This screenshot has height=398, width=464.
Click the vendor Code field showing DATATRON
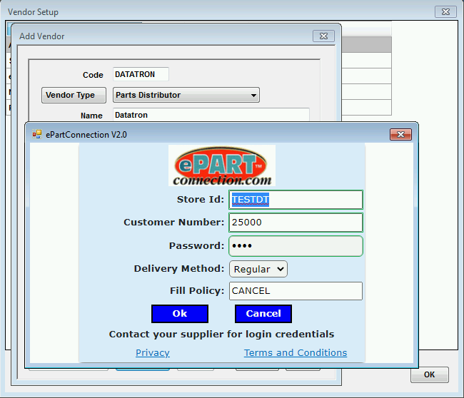click(140, 74)
